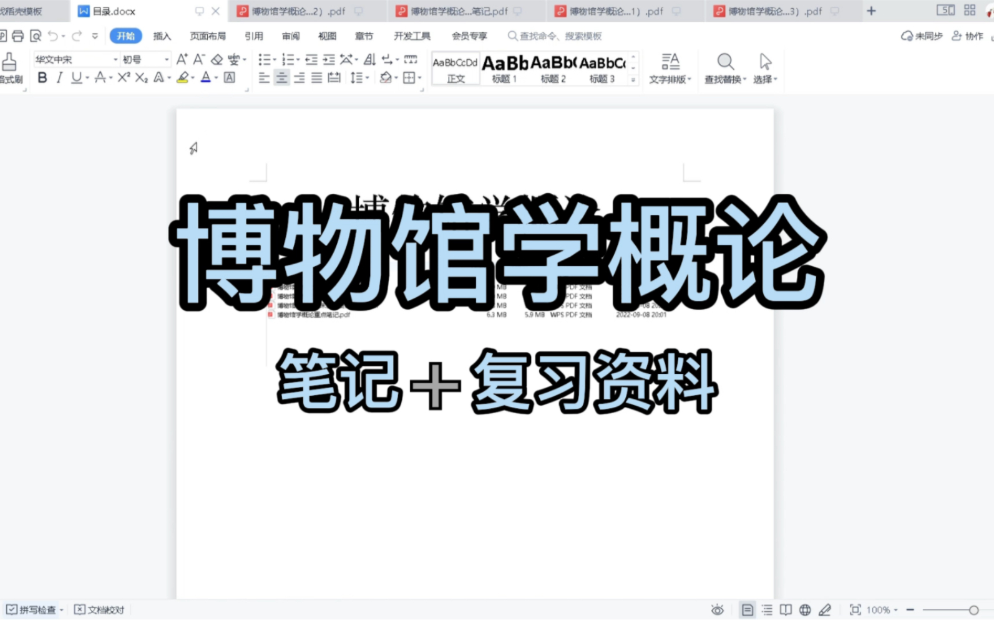Image resolution: width=994 pixels, height=620 pixels.
Task: Open reading view book icon in status bar
Action: tap(786, 610)
